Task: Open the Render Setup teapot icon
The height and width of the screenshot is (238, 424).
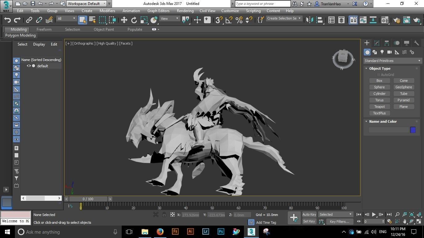Action: click(x=397, y=20)
